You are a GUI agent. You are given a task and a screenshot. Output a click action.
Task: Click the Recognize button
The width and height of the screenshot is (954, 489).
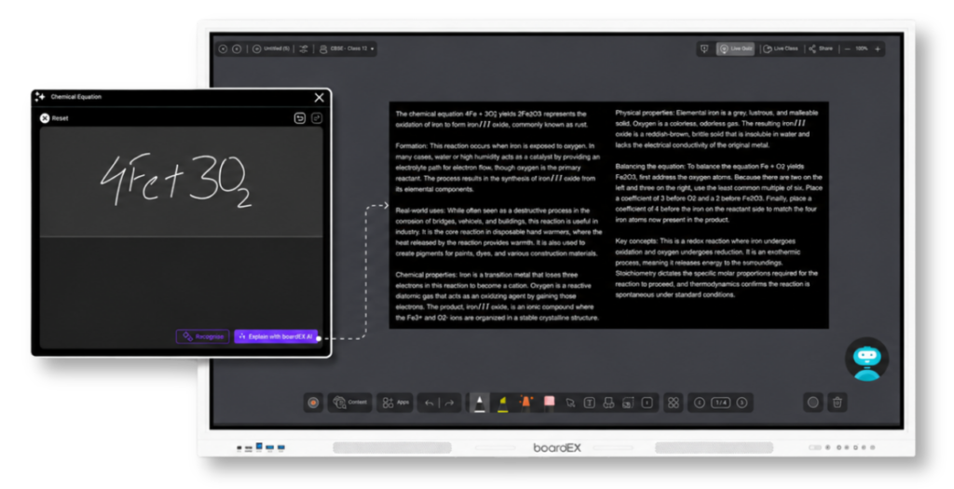[202, 336]
